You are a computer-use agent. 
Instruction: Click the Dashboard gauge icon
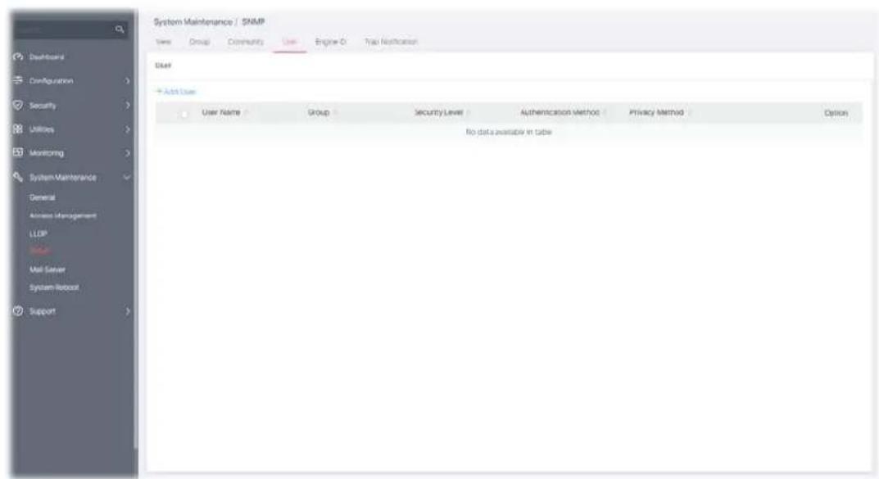[x=18, y=56]
